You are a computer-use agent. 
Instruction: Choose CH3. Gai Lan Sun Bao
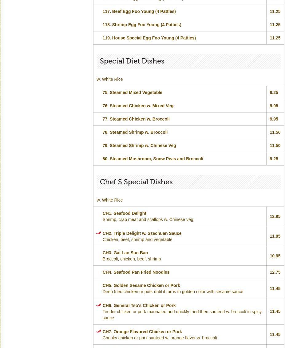point(125,253)
